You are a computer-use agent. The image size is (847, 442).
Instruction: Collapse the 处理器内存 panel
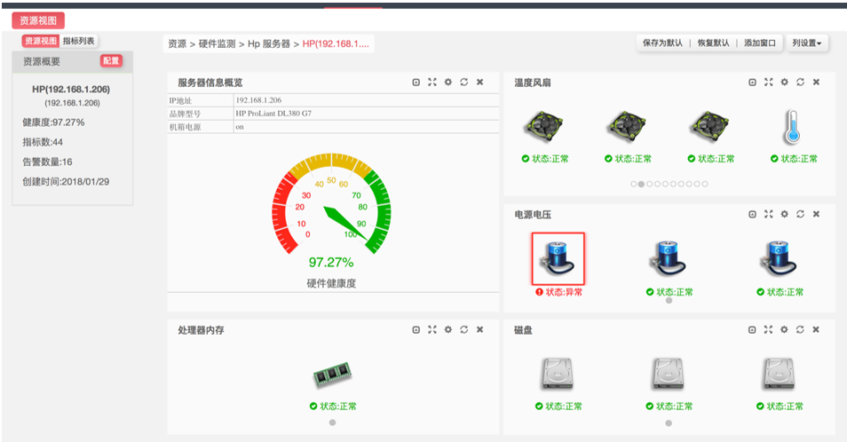pos(416,329)
